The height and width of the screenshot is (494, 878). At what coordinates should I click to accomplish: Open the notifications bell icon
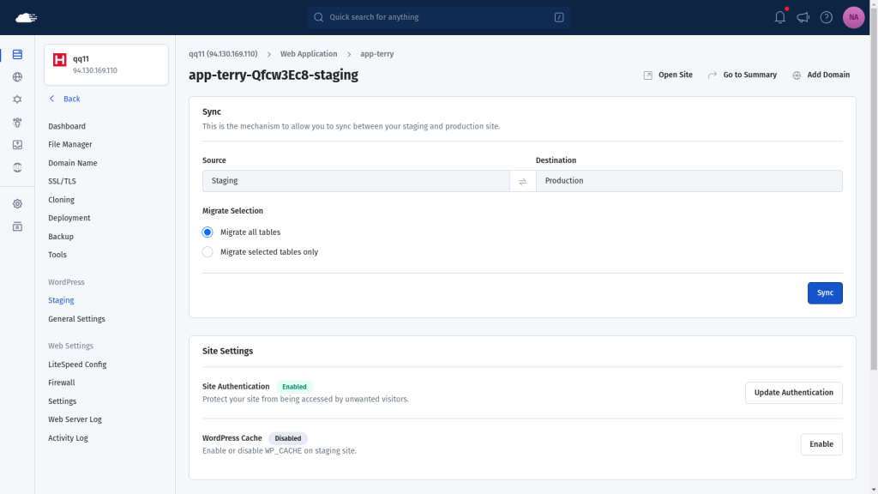coord(779,17)
